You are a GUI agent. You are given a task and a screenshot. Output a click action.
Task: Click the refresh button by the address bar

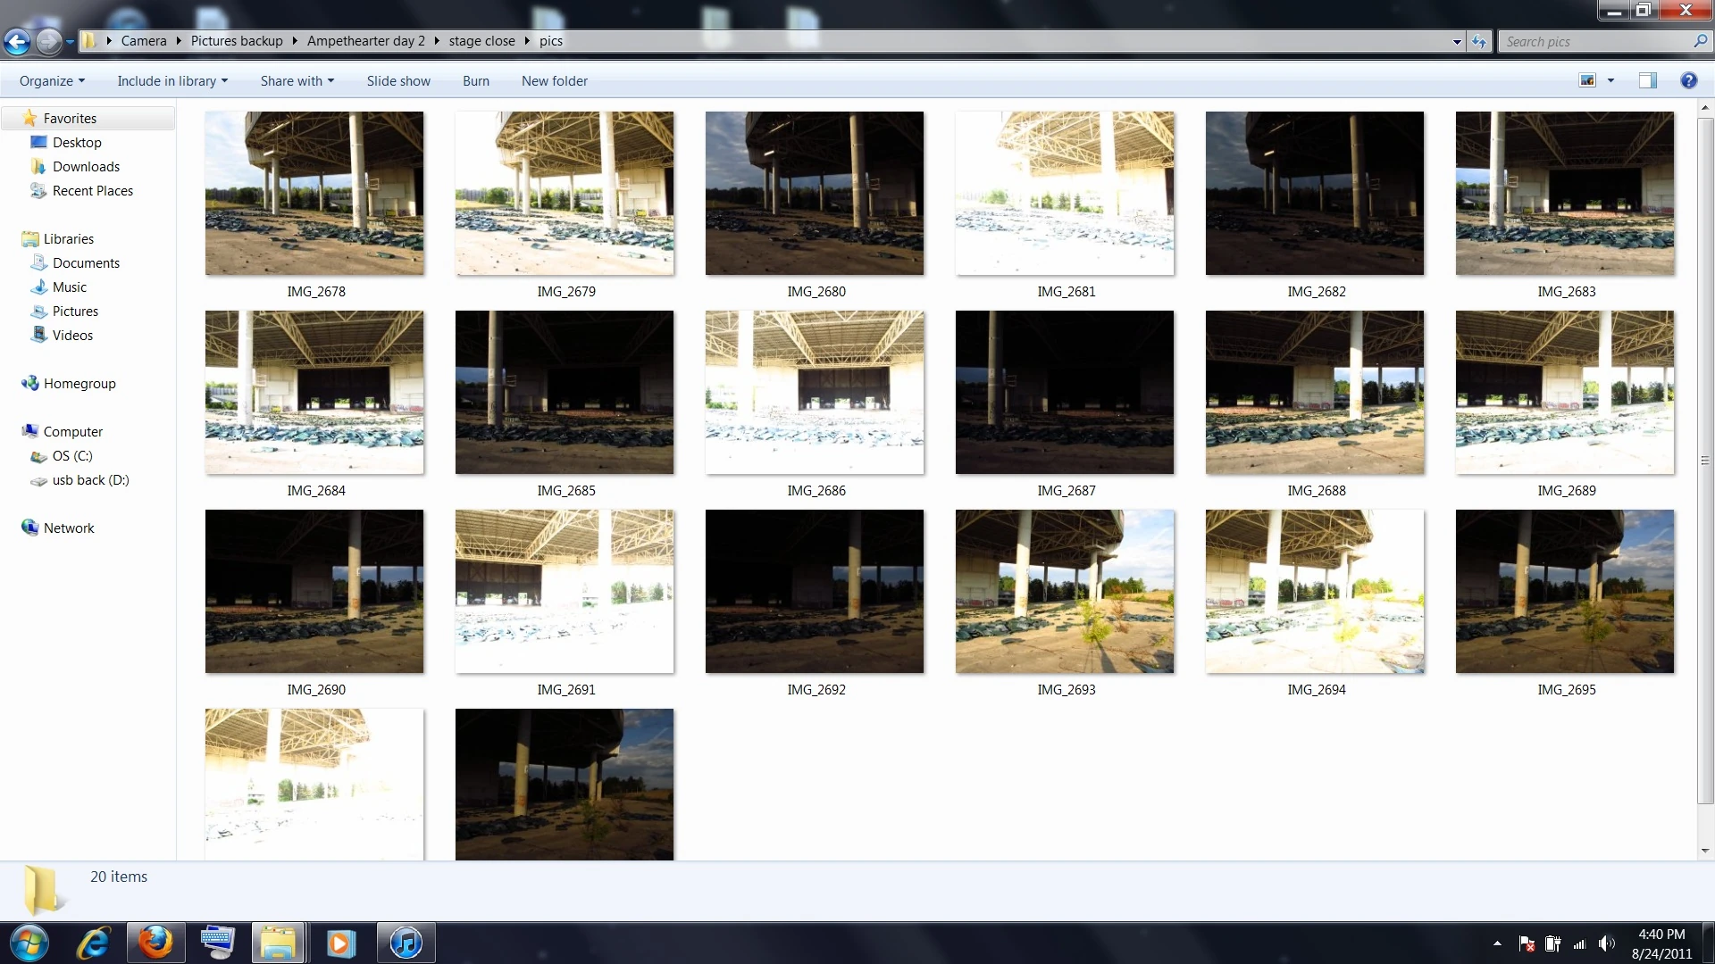[1480, 41]
